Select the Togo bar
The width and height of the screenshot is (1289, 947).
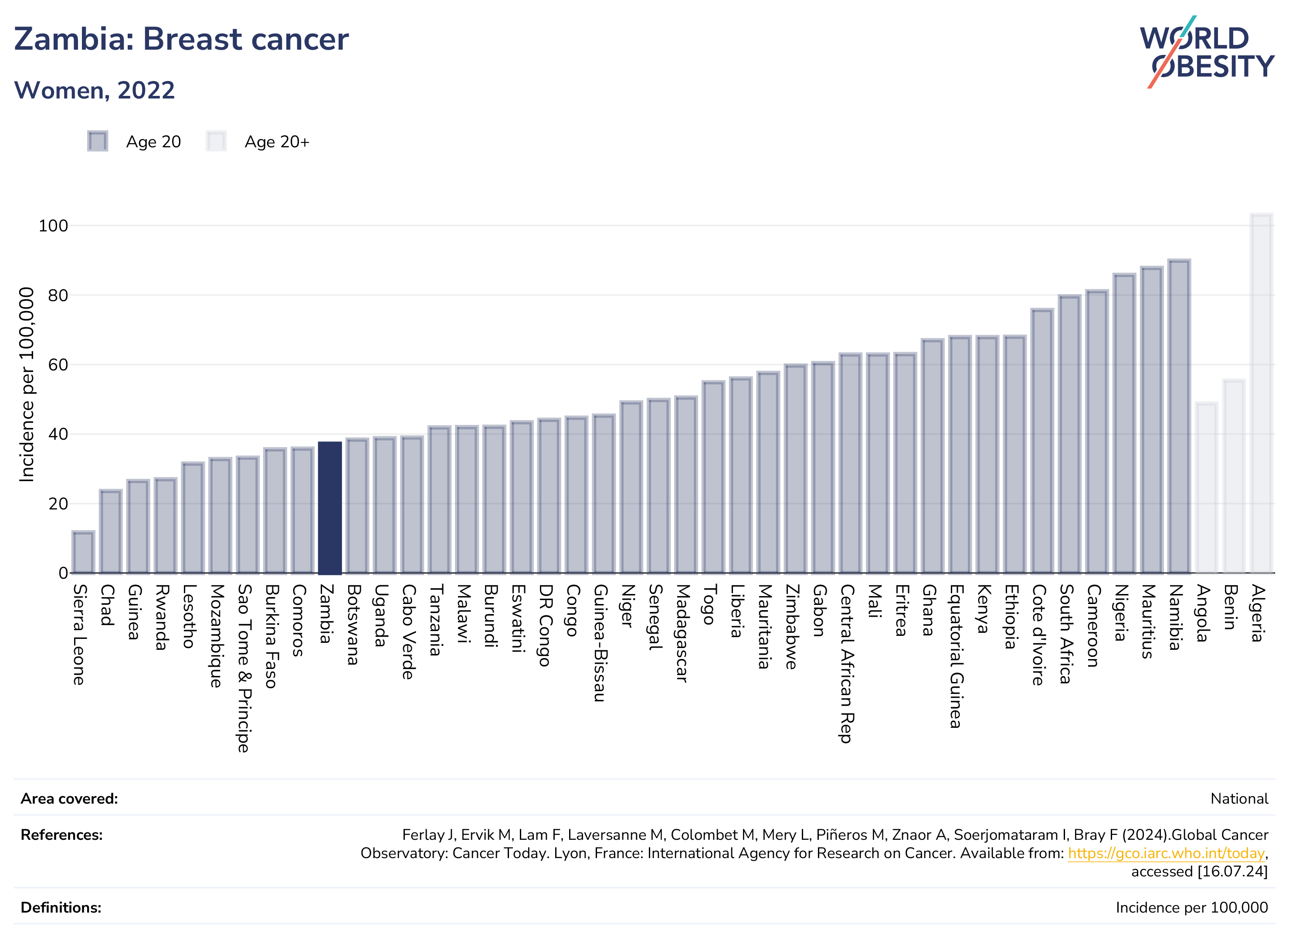pos(713,477)
